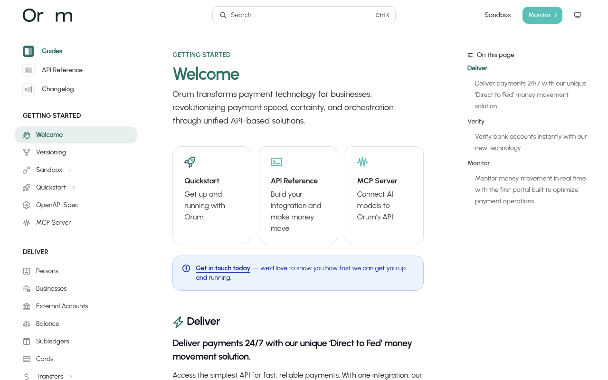
Task: Click the OpenAPI Spec gear icon
Action: click(27, 205)
